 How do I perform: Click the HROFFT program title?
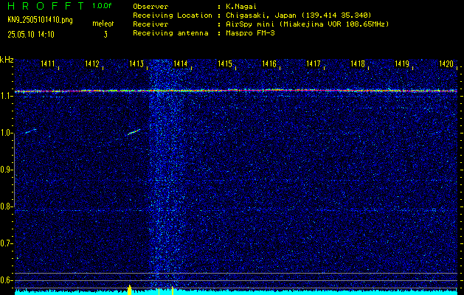(45, 6)
